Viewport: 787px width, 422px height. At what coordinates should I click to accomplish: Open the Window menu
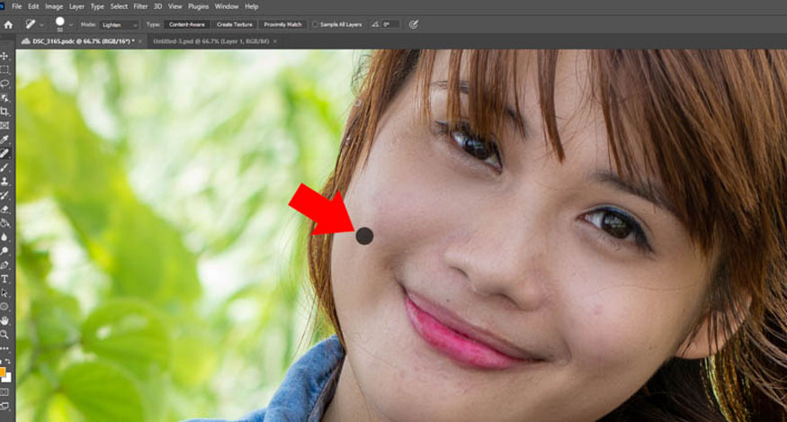coord(227,6)
